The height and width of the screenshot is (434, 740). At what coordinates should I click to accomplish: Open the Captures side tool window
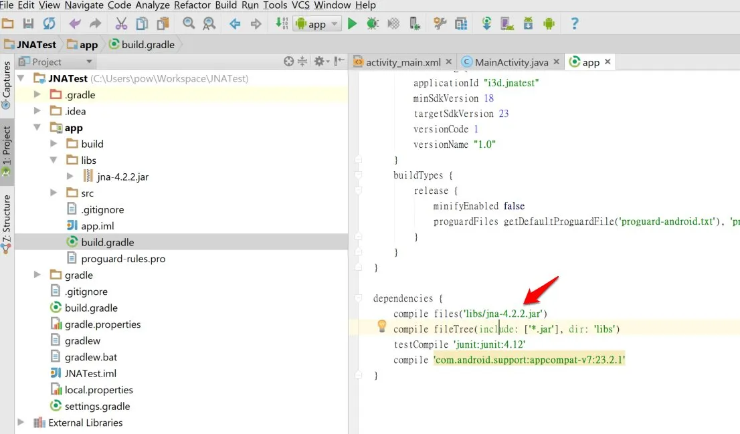(x=6, y=85)
